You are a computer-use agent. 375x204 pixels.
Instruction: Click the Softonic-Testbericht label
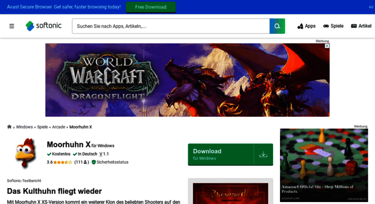(x=24, y=181)
